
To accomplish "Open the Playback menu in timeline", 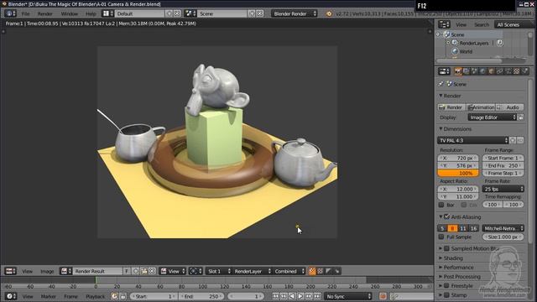I will coord(95,296).
